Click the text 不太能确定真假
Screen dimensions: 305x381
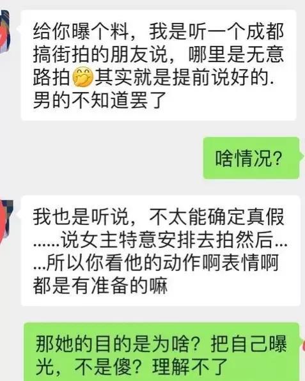(x=217, y=217)
